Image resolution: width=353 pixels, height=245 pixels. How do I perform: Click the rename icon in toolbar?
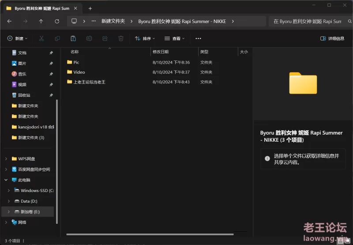(x=89, y=38)
